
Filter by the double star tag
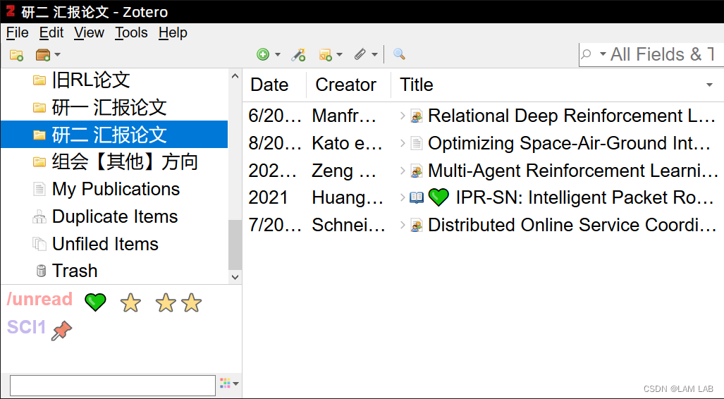[178, 303]
